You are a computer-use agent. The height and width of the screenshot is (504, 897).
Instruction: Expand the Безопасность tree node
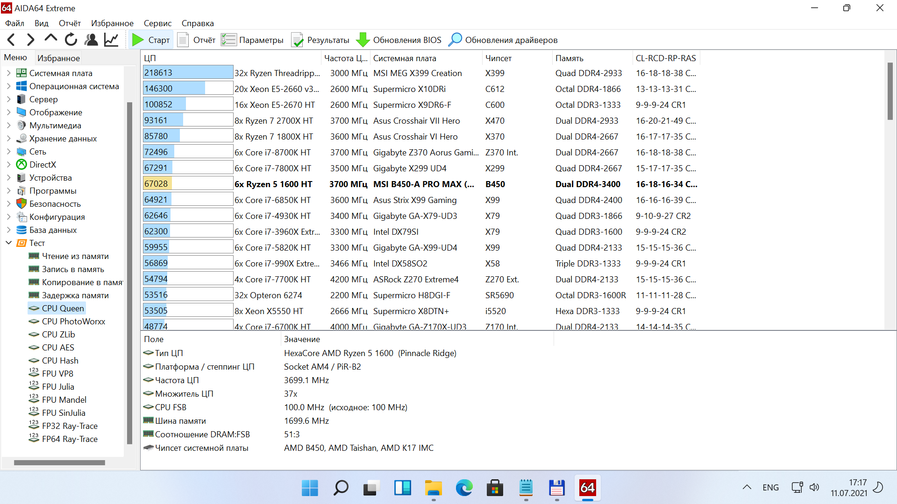pos(8,204)
